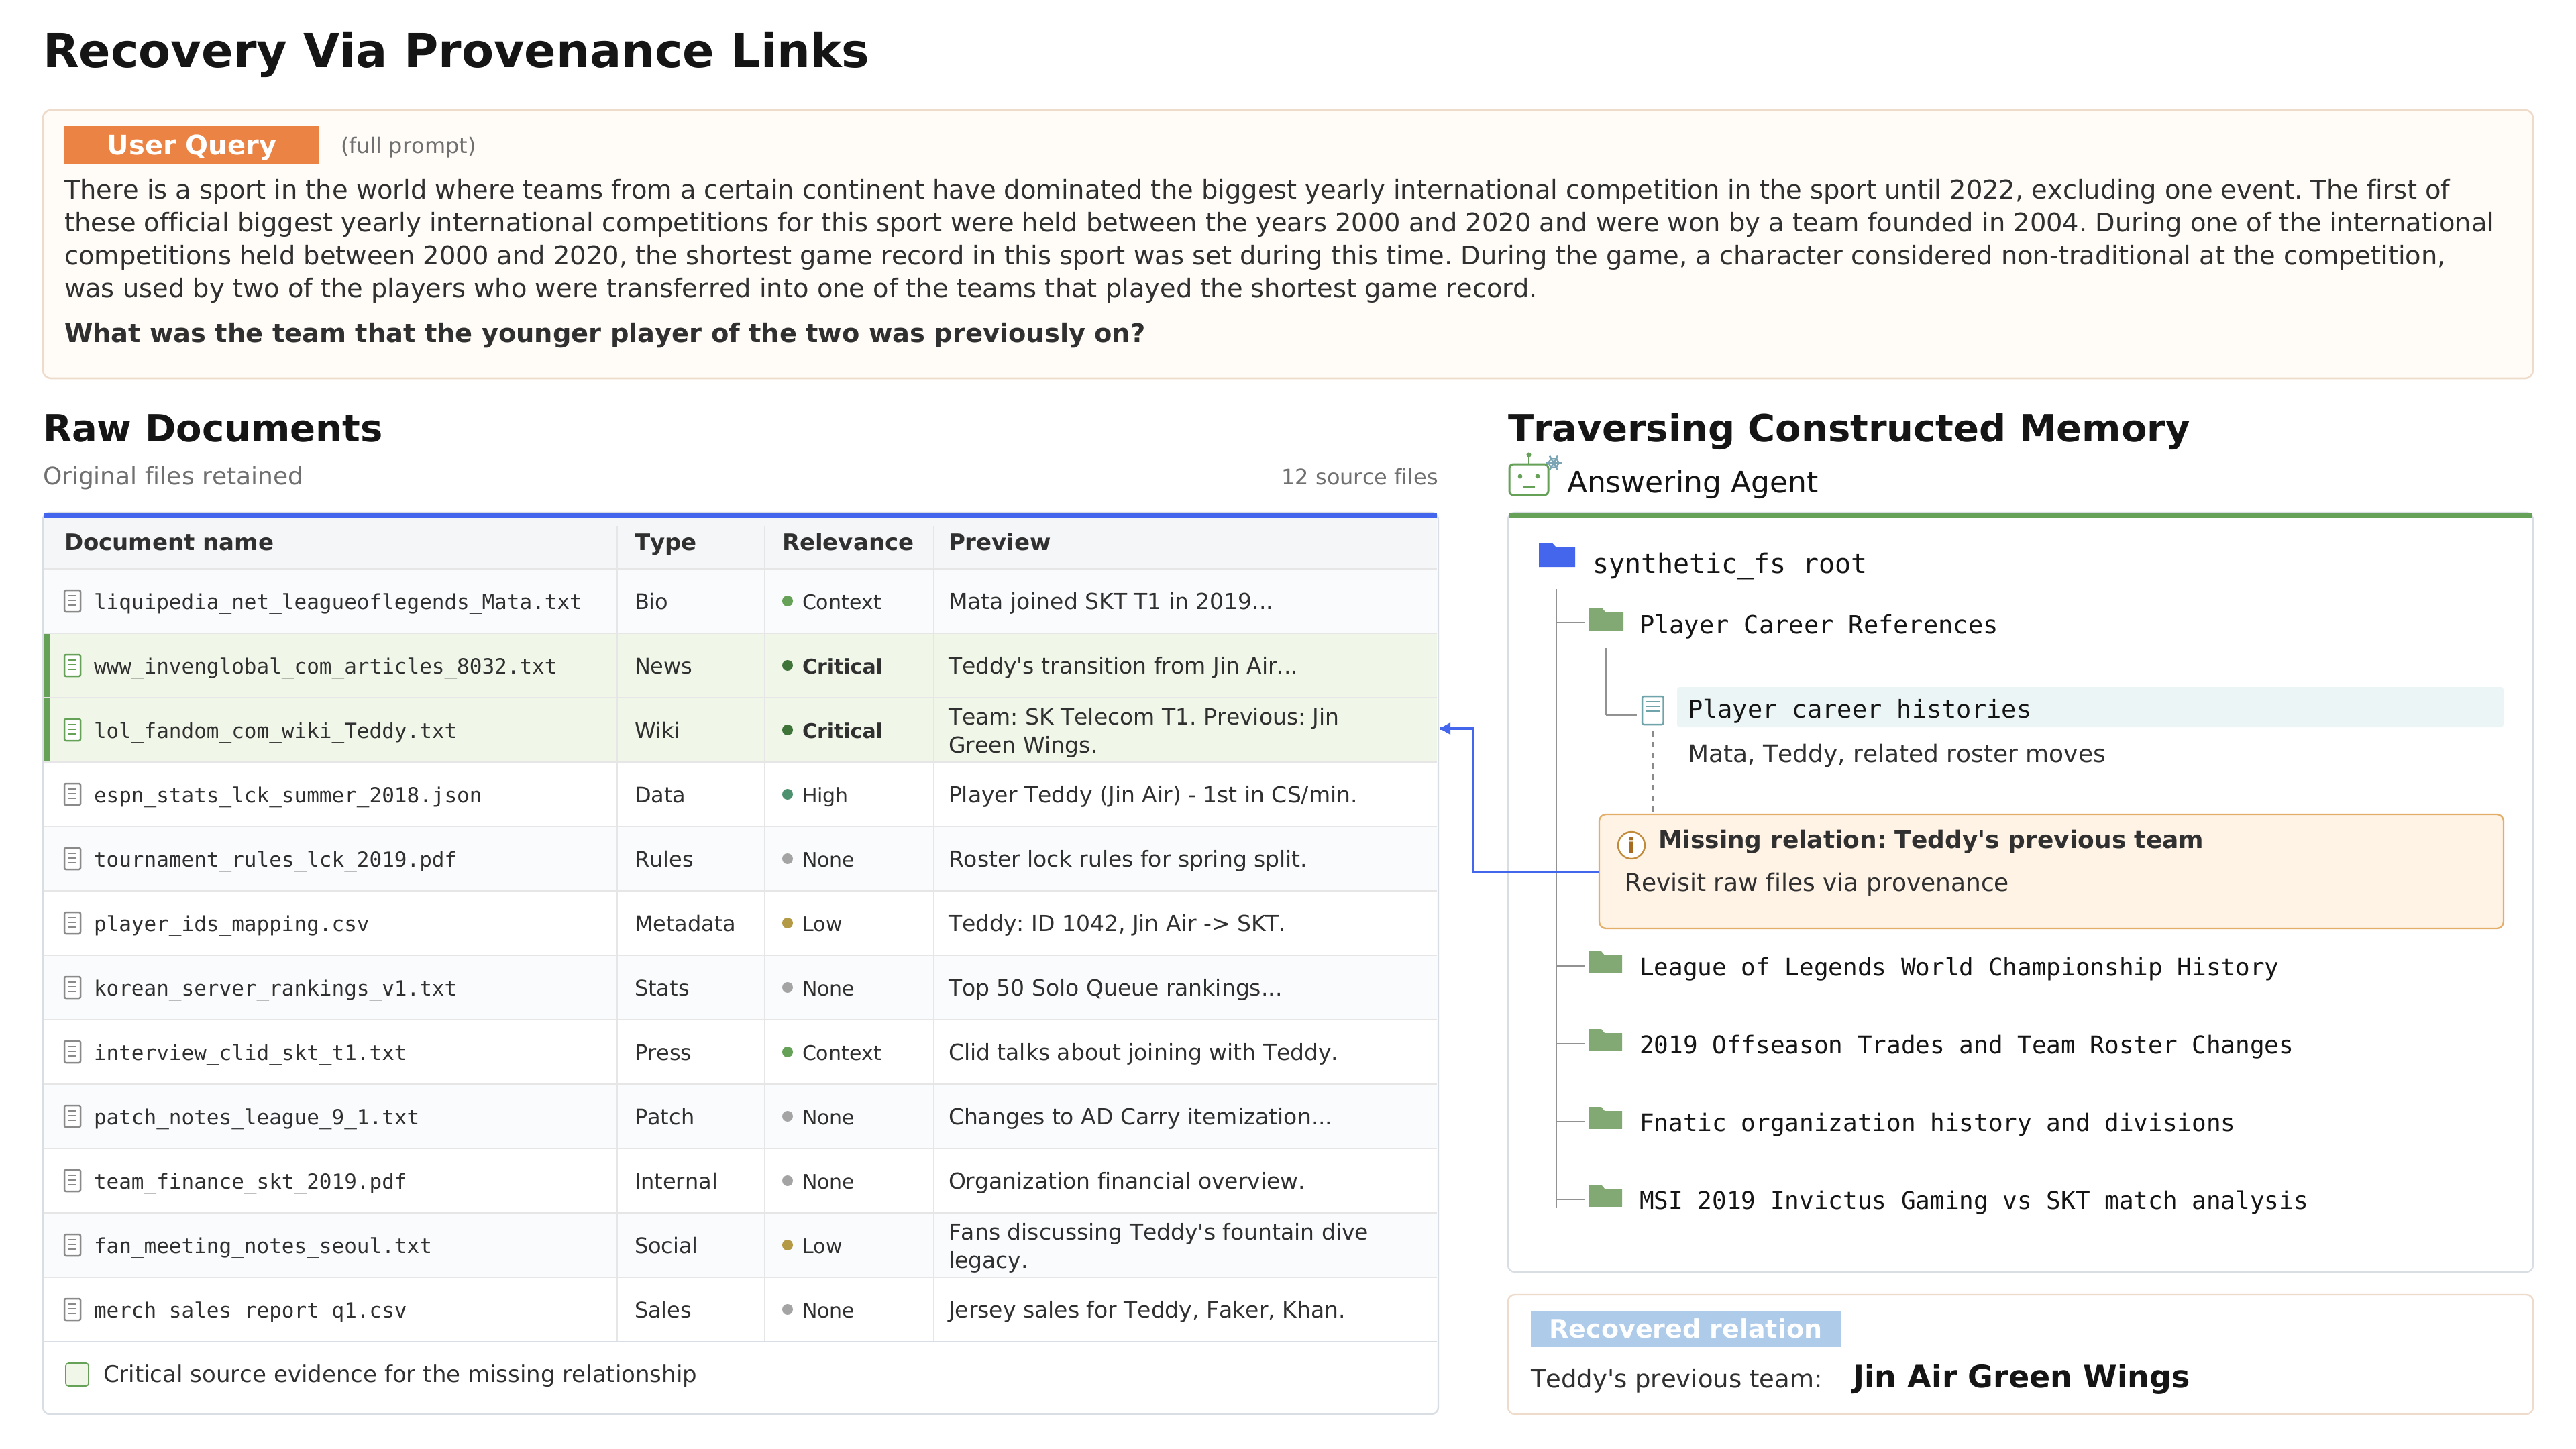The image size is (2576, 1449).
Task: Click the critical source evidence legend box
Action: click(x=77, y=1374)
